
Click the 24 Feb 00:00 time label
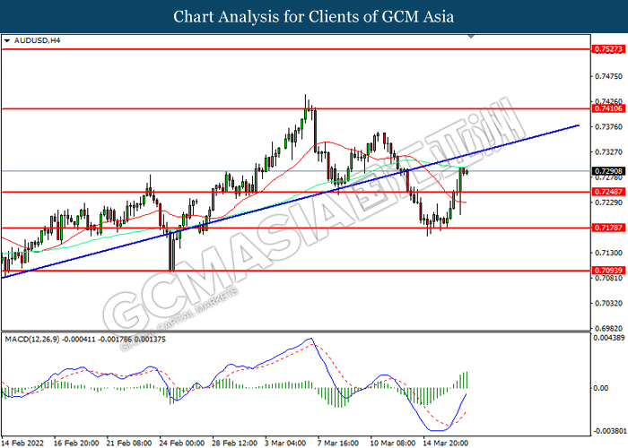tap(182, 443)
